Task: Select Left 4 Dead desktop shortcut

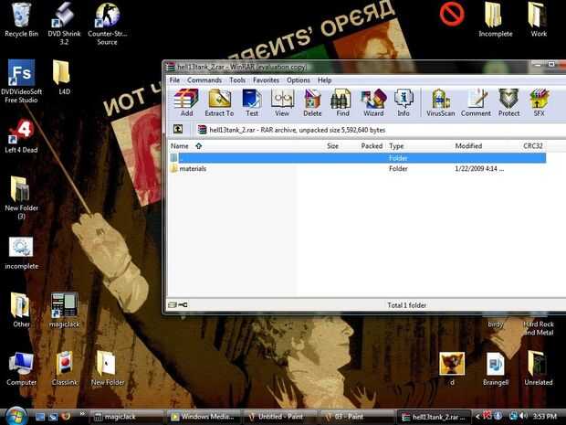Action: (x=21, y=136)
